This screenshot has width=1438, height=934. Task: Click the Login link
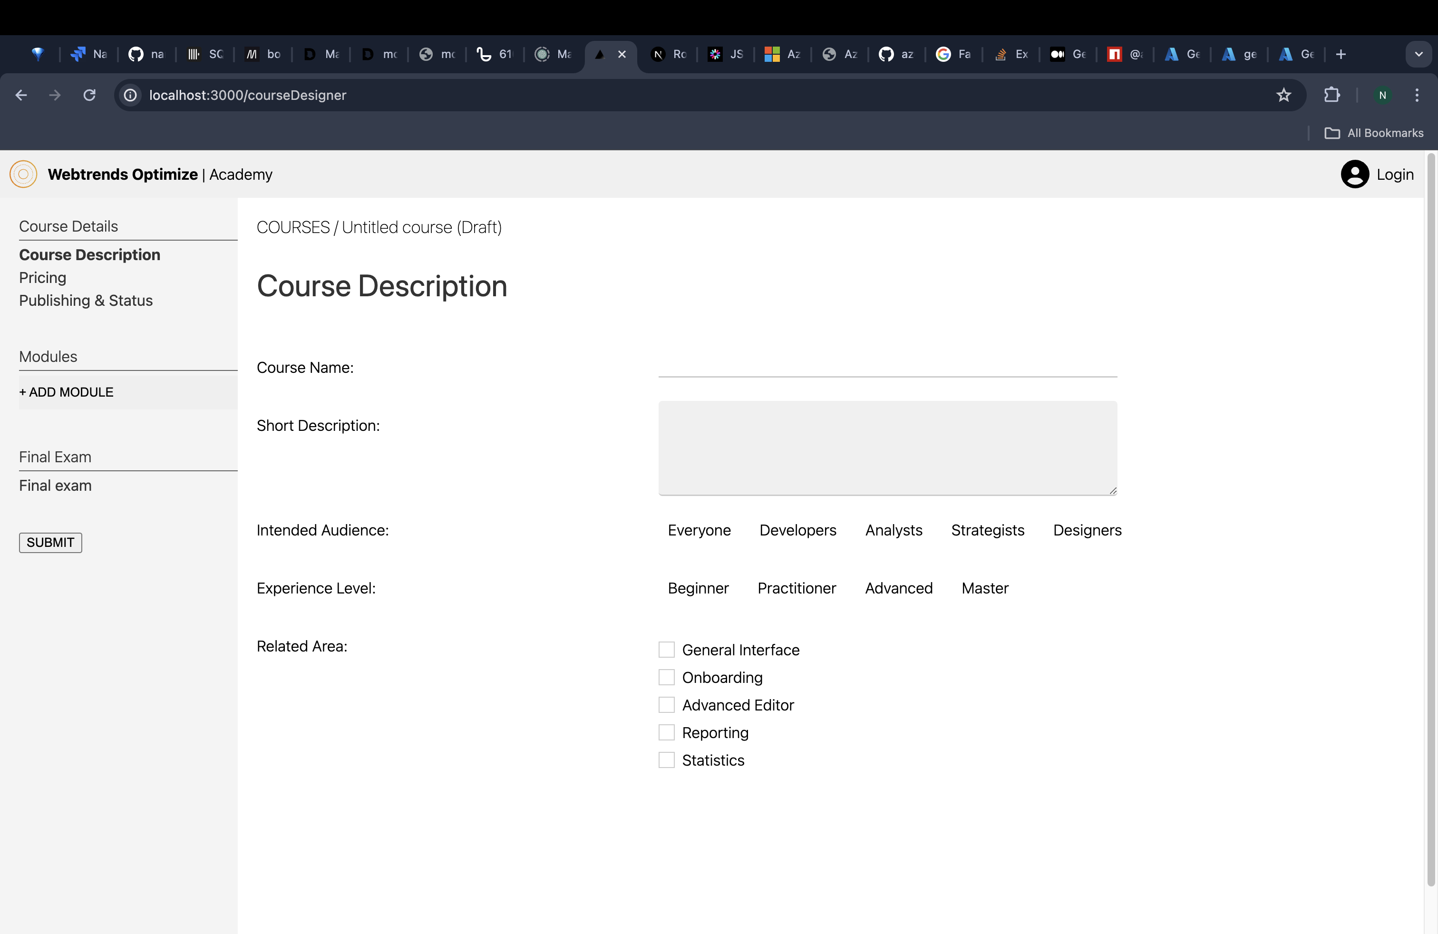pos(1395,175)
